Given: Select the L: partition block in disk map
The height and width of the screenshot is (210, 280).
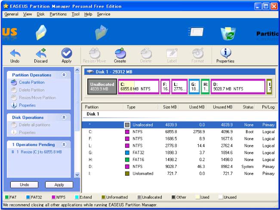Looking at the screenshot, I should point(180,86).
